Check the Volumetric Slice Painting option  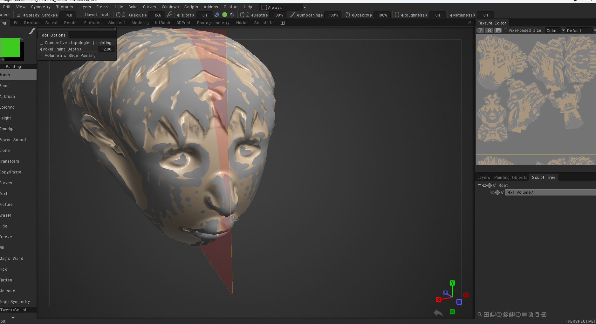(42, 56)
